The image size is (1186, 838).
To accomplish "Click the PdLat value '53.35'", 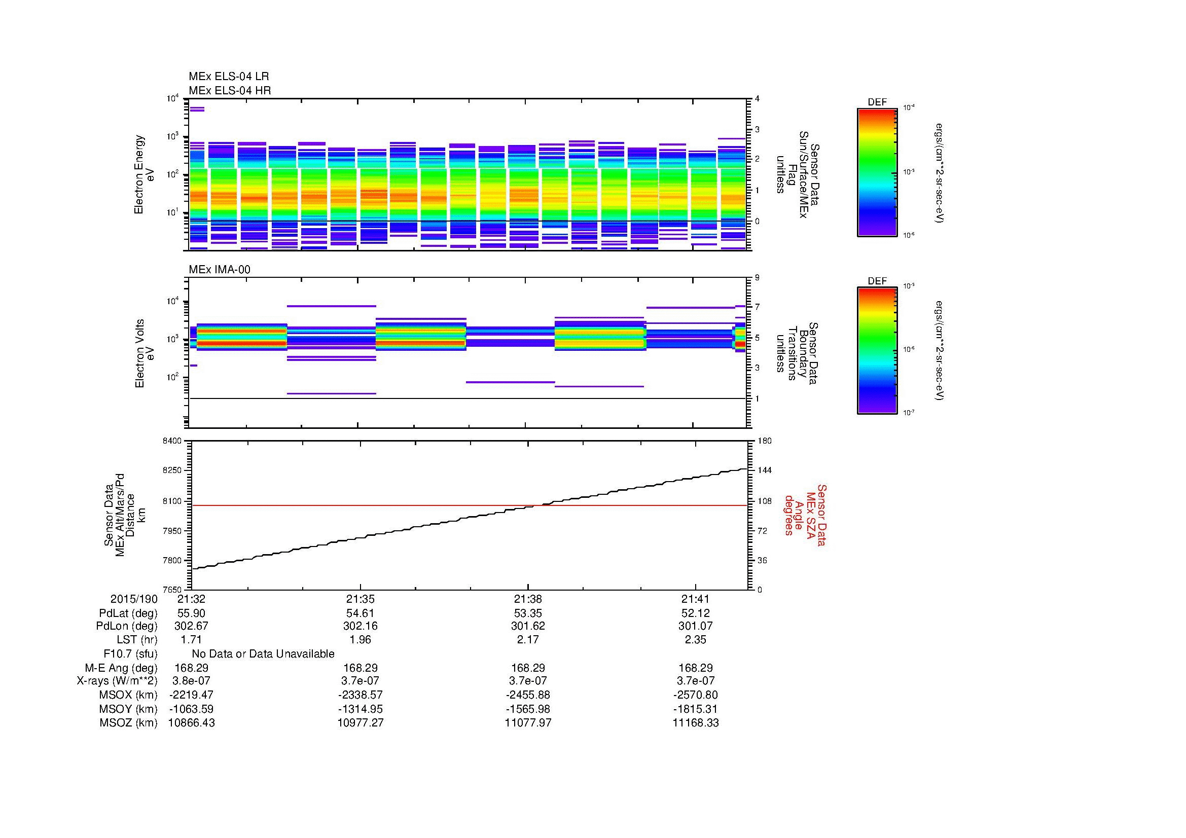I will pyautogui.click(x=528, y=613).
